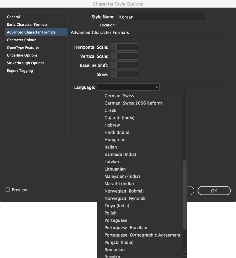Click the language list scroll-up arrow
The height and width of the screenshot is (258, 236).
point(185,252)
